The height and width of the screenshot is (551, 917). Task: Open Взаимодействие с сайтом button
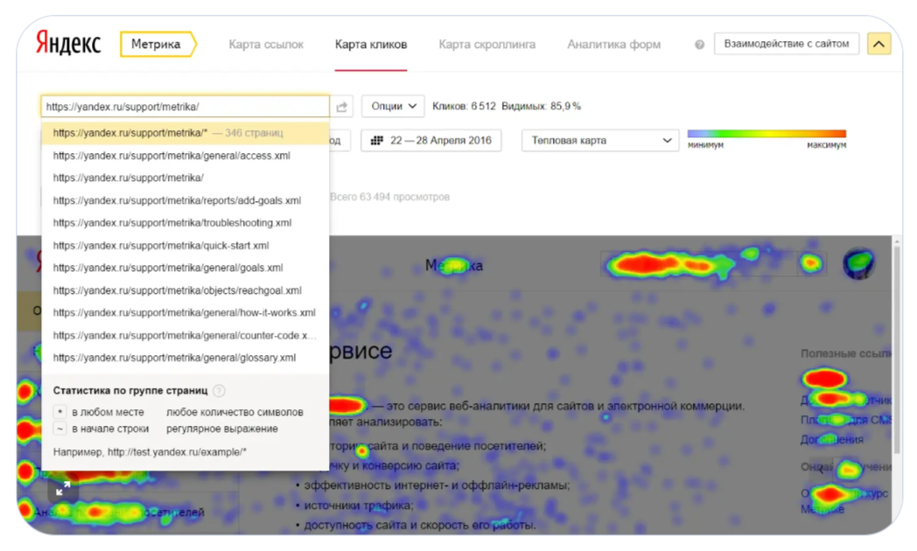787,44
